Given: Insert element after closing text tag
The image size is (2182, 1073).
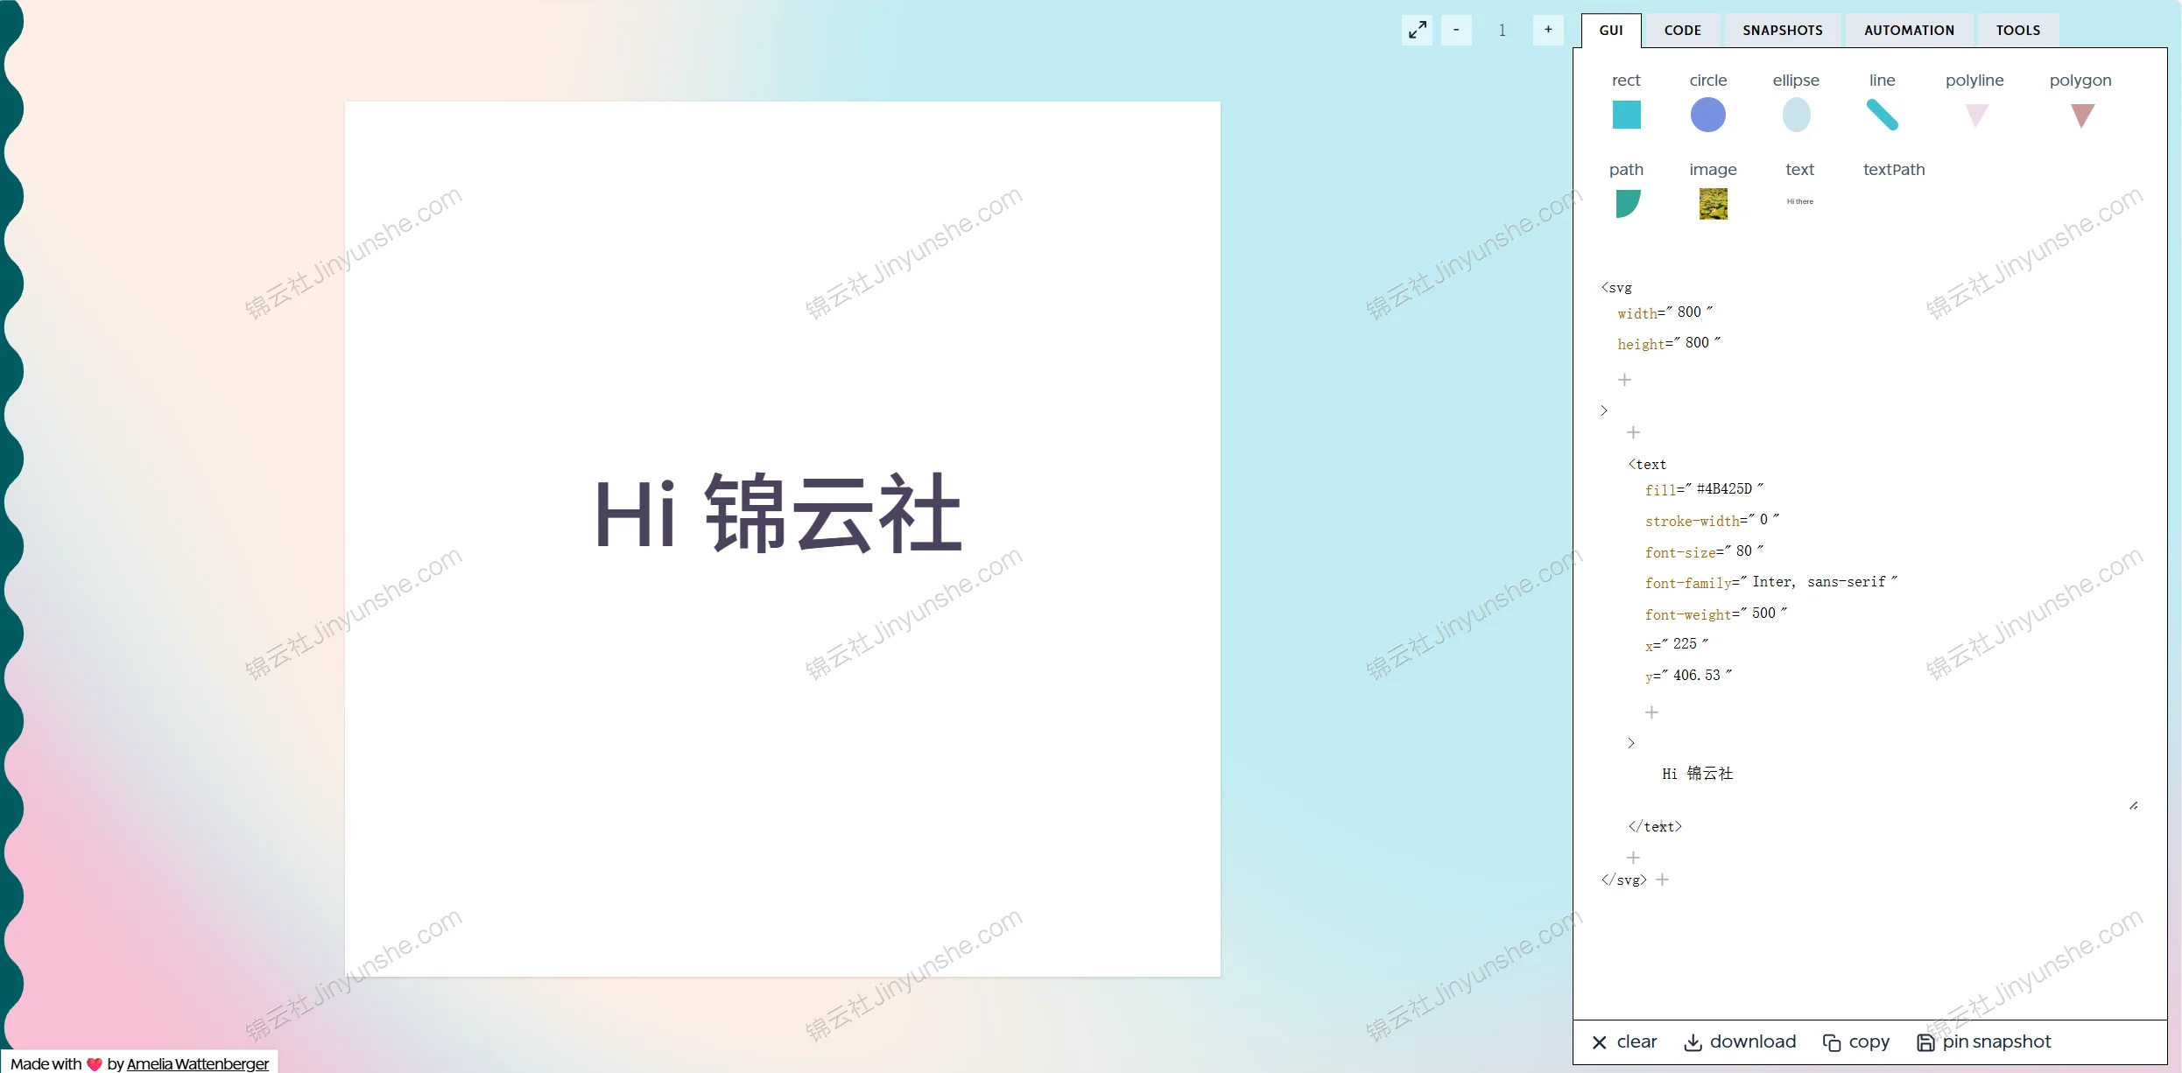Looking at the screenshot, I should pyautogui.click(x=1633, y=858).
